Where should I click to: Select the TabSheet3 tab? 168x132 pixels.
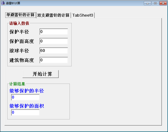pos(83,15)
